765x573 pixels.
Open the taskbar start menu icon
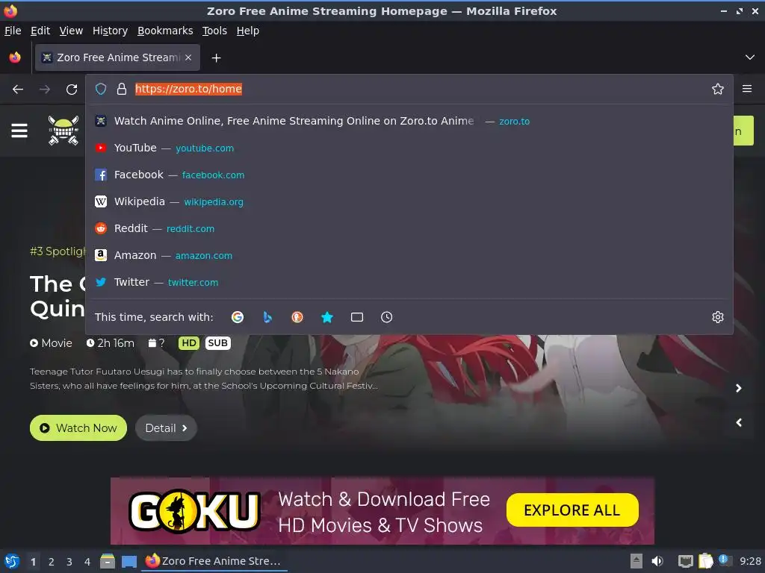tap(12, 561)
